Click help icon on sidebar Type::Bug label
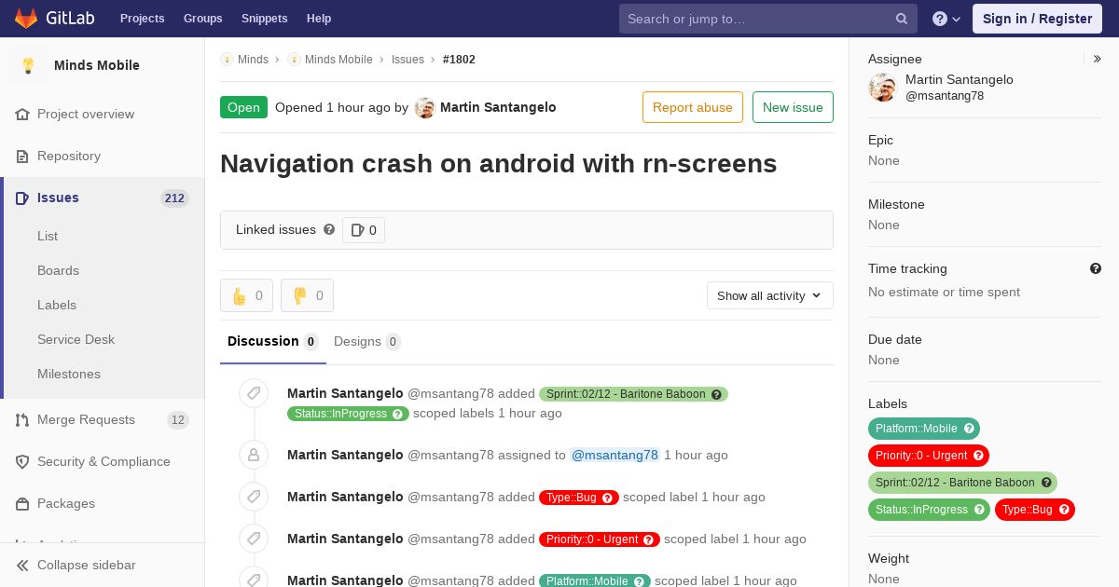The image size is (1119, 587). 1064,510
